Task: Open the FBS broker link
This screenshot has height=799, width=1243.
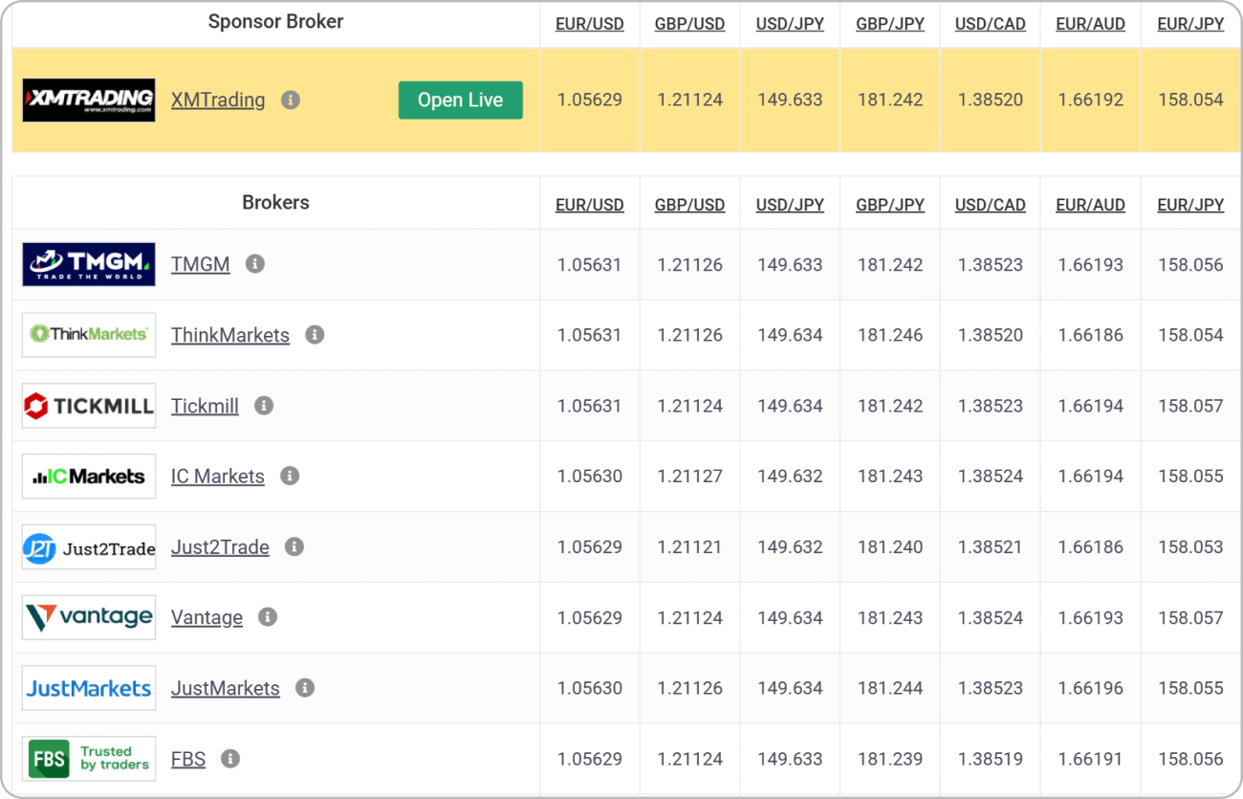Action: point(188,759)
